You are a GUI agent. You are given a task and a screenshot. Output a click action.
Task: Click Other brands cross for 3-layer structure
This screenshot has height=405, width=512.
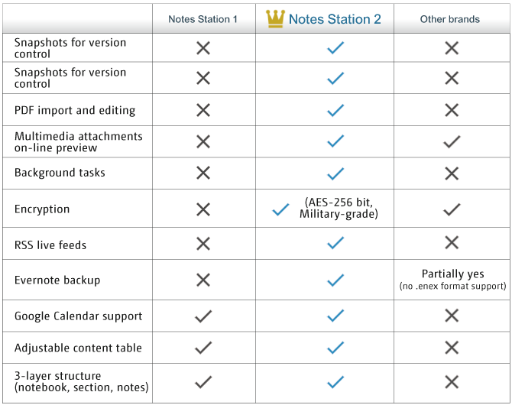[452, 382]
